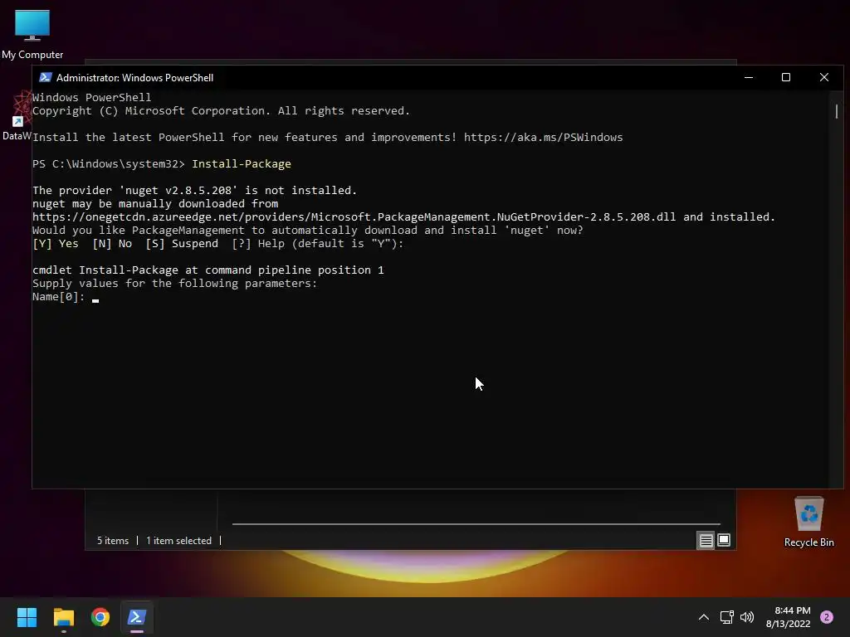Image resolution: width=850 pixels, height=637 pixels.
Task: Minimize the PowerShell window
Action: point(749,77)
